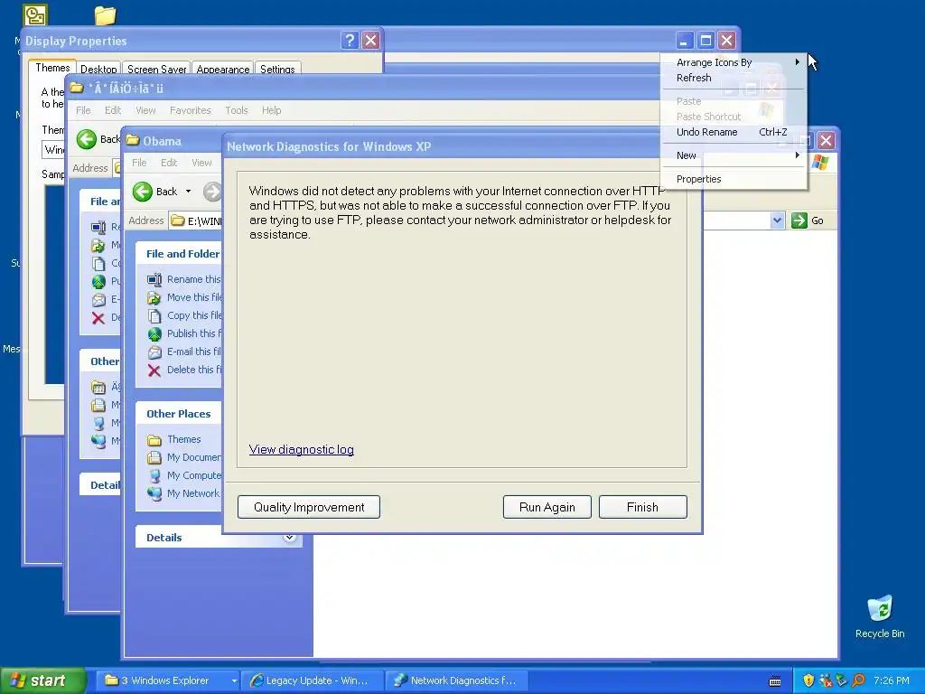Viewport: 925px width, 694px height.
Task: Click the keyboard icon on the taskbar
Action: pyautogui.click(x=775, y=681)
